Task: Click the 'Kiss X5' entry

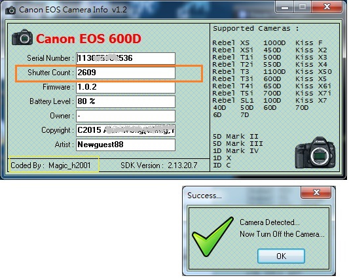Action: coord(311,79)
